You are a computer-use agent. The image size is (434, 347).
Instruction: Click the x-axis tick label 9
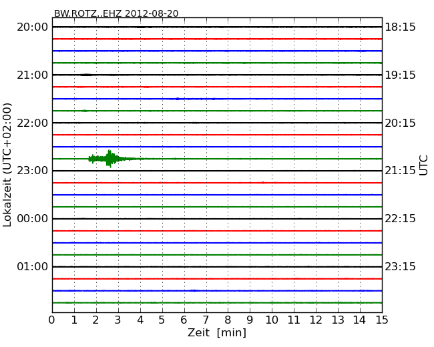point(250,320)
